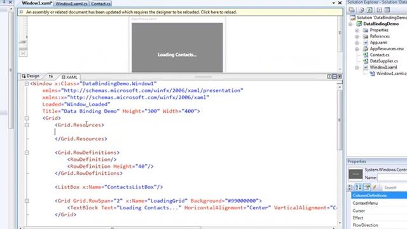The image size is (407, 229).
Task: Select the ColumnDefinitions property
Action: point(379,195)
